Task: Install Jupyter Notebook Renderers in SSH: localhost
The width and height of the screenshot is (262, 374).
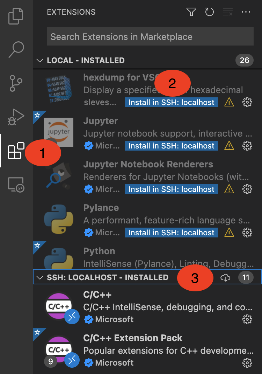Action: click(171, 189)
